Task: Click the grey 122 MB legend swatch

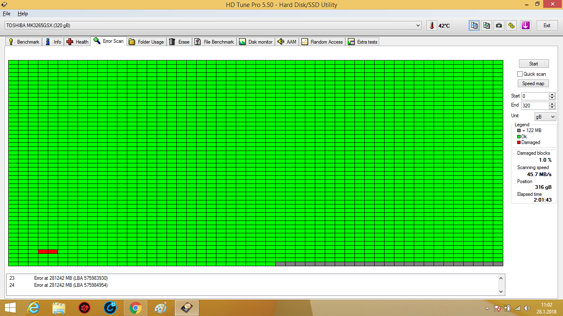Action: click(518, 130)
